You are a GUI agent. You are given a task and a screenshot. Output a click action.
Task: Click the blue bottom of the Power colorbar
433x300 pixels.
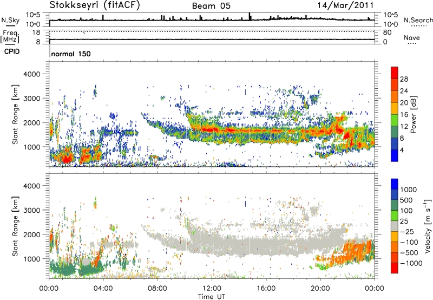[395, 155]
